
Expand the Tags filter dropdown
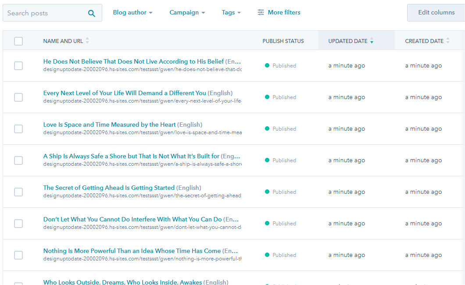231,13
